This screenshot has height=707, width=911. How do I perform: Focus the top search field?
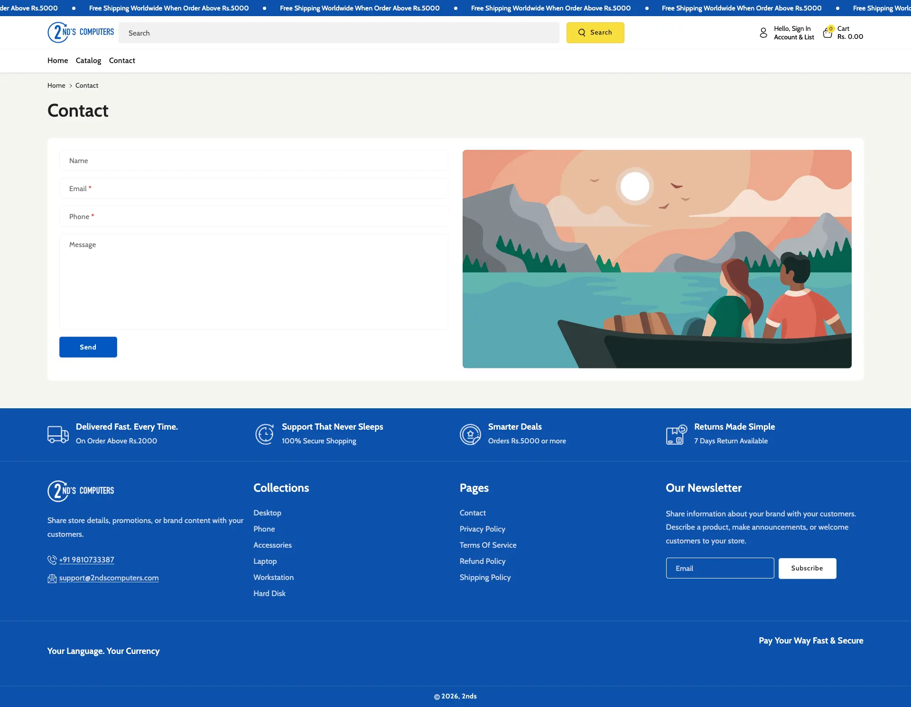(339, 33)
